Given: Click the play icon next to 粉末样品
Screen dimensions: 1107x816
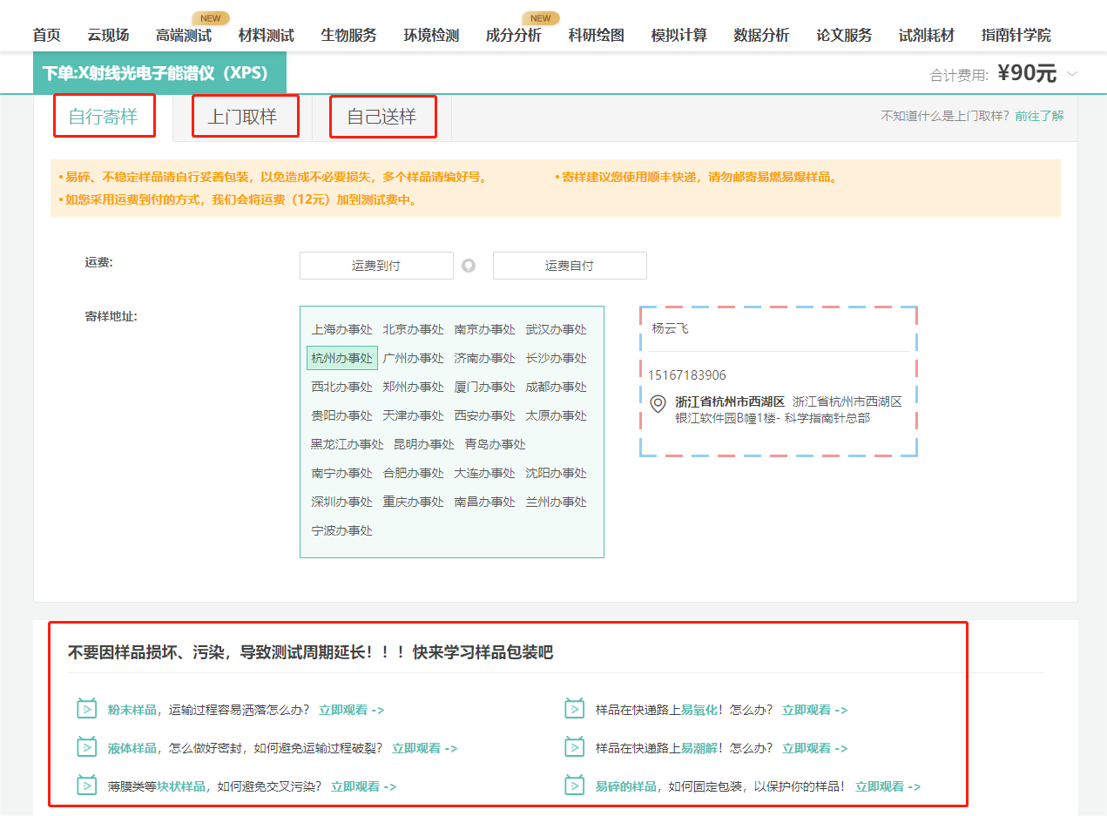Looking at the screenshot, I should 85,709.
